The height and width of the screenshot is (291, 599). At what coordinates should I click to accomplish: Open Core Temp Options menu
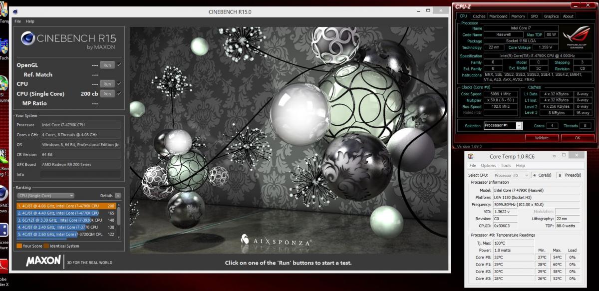tap(489, 166)
